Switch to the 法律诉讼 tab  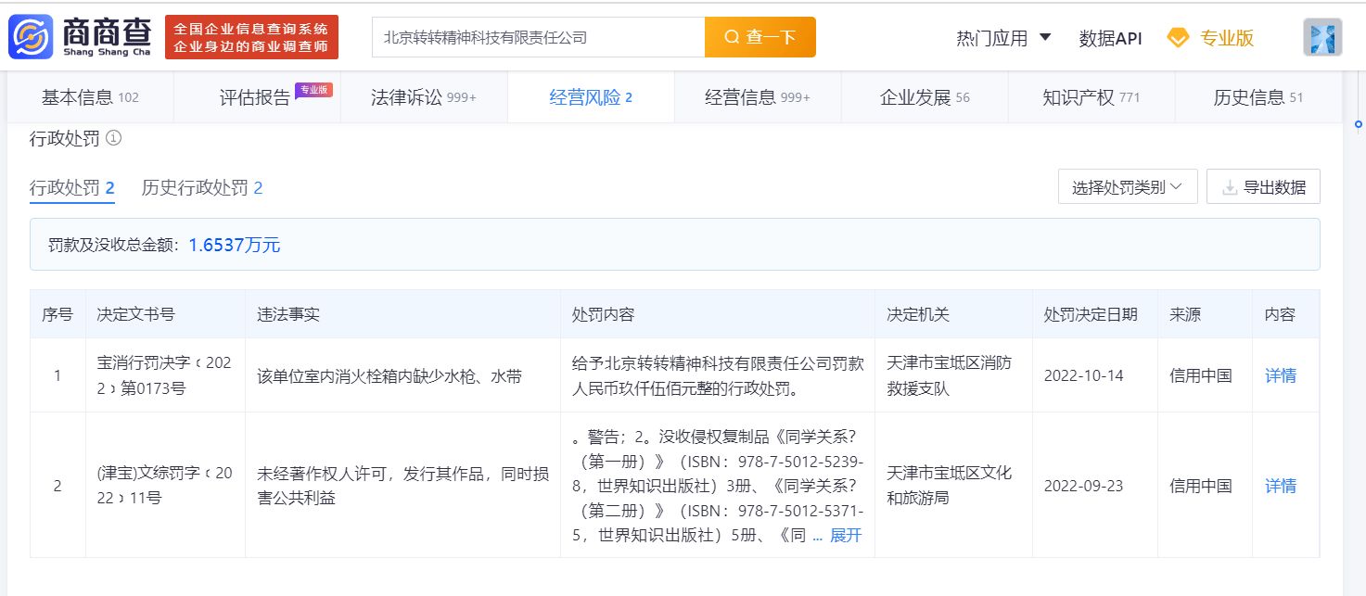coord(424,97)
